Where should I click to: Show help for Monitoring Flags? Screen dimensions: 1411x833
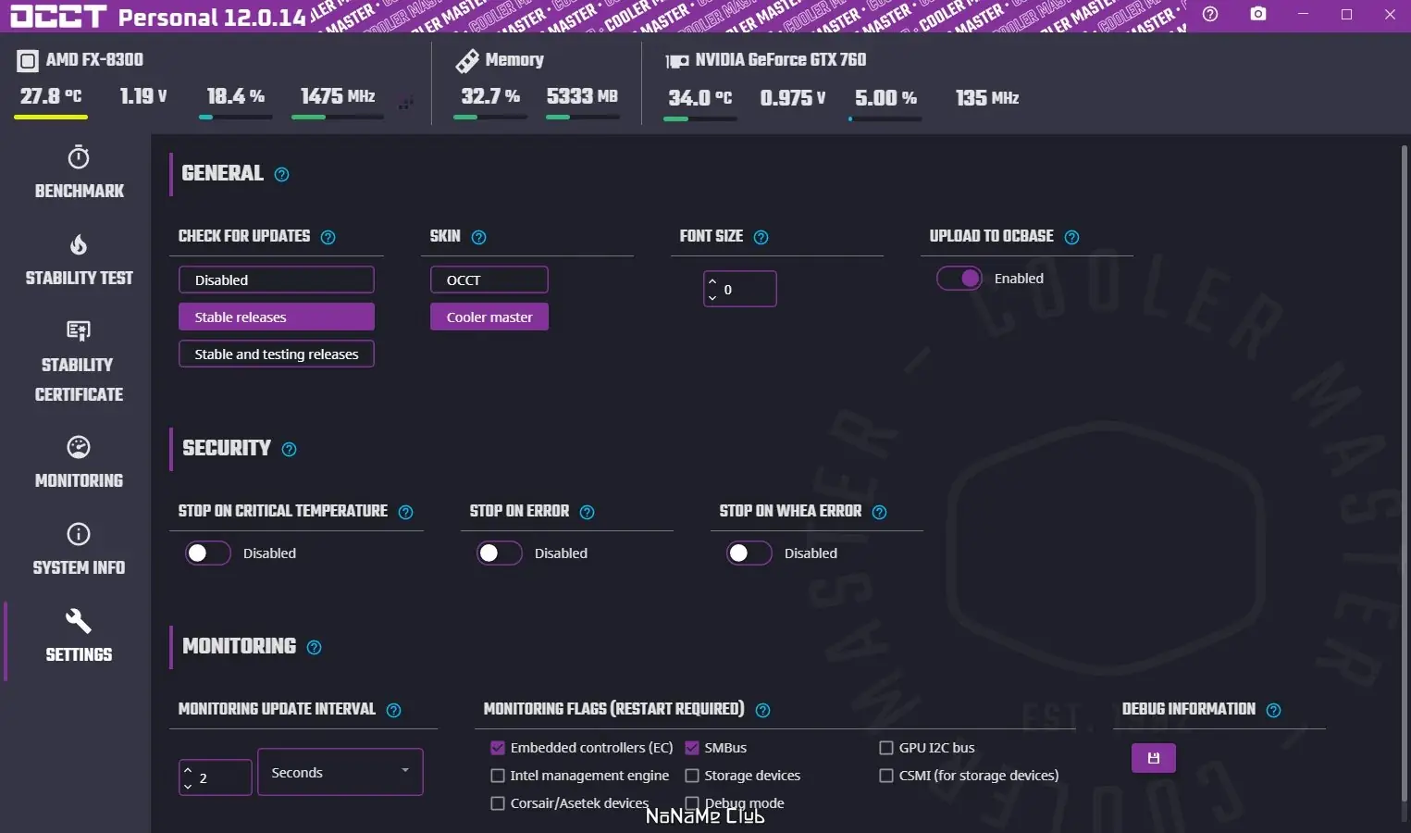762,710
